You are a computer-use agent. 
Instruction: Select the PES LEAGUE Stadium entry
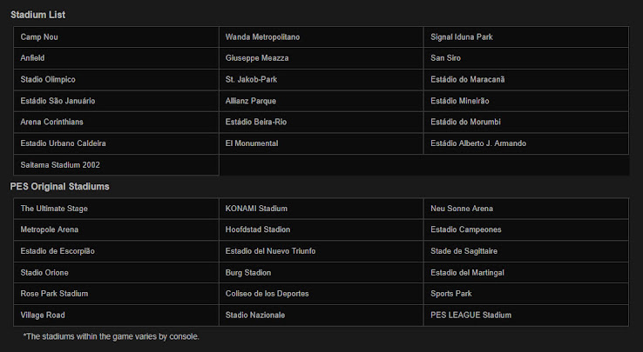[x=526, y=315]
